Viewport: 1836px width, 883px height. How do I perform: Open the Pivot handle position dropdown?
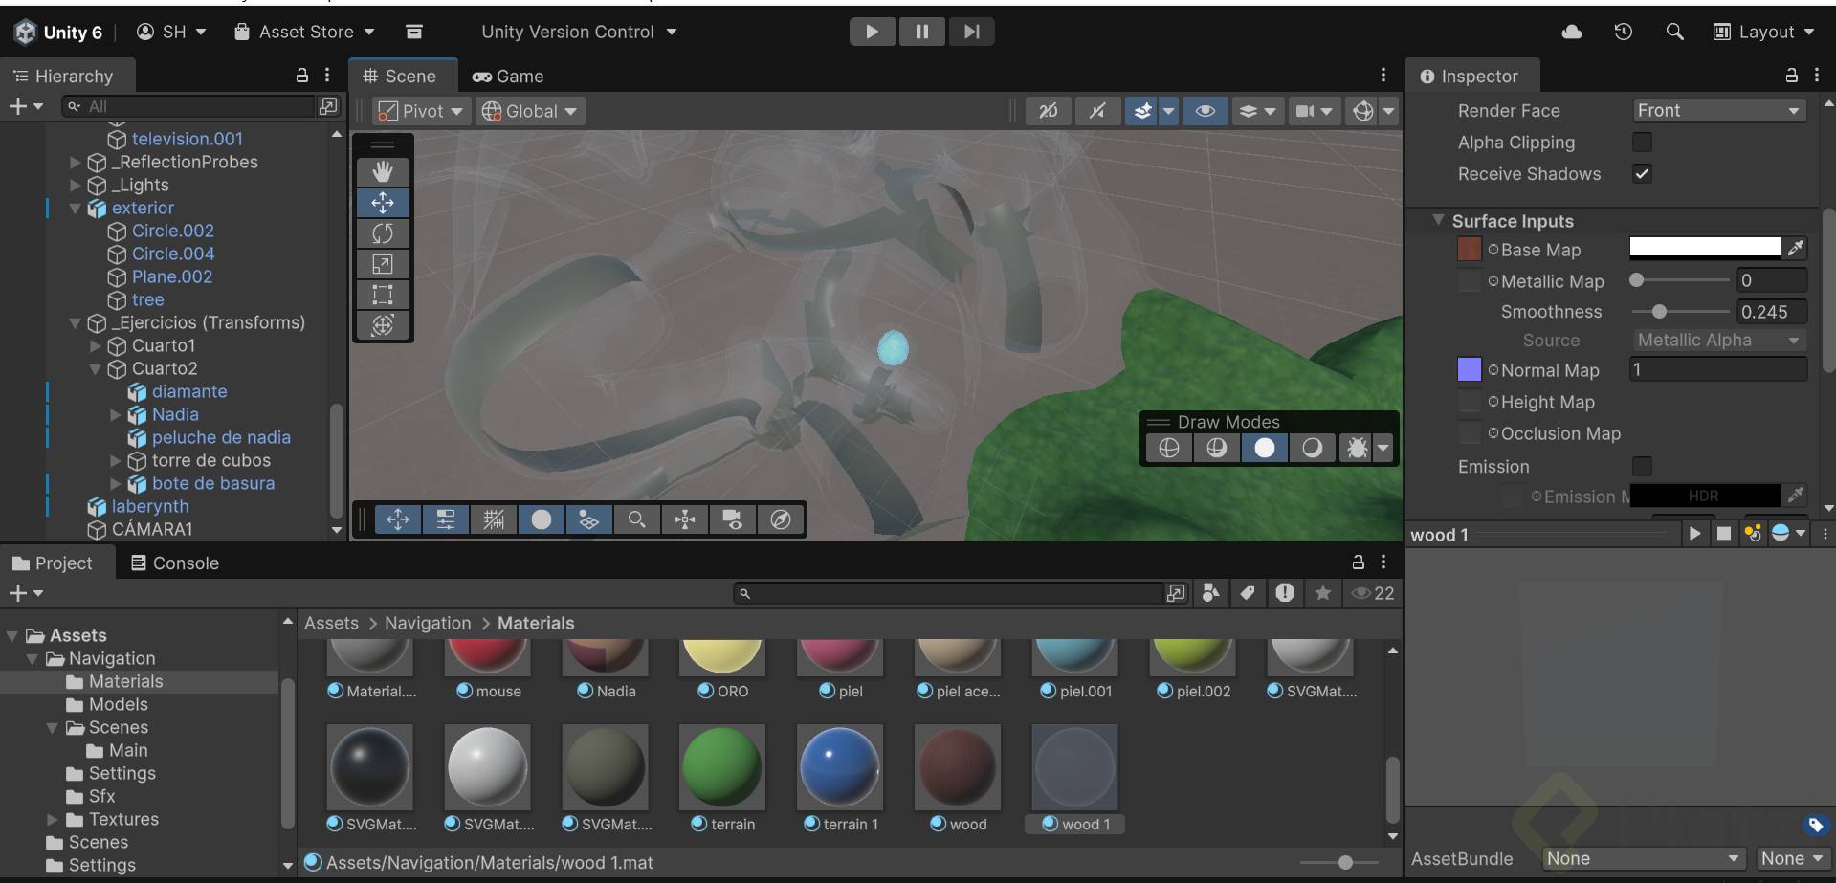coord(421,111)
